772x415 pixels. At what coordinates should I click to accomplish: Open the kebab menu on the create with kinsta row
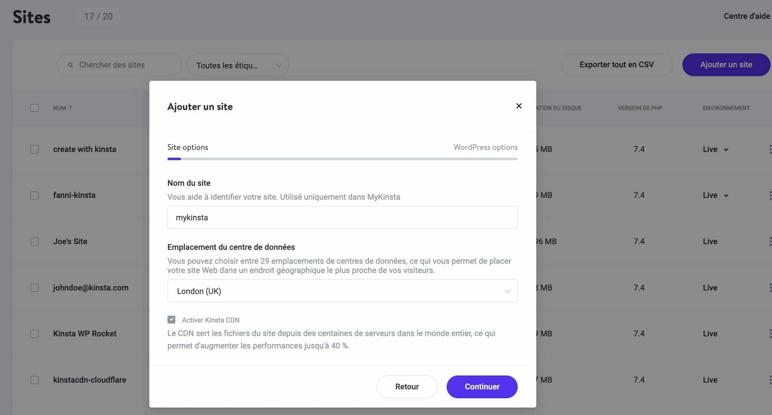coord(770,149)
